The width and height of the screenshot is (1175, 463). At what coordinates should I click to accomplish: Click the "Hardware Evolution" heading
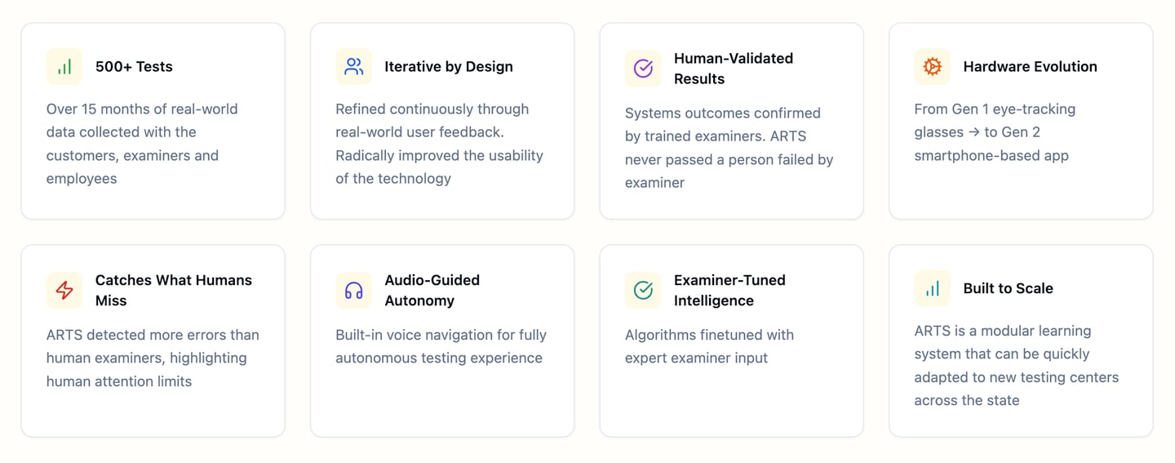click(x=1030, y=67)
